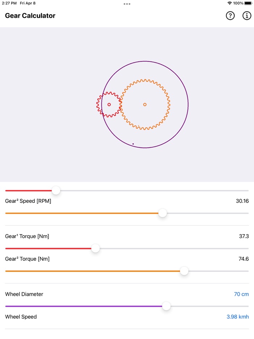This screenshot has height=339, width=254.
Task: Click the Gear² Speed orange slider handle
Action: click(163, 213)
